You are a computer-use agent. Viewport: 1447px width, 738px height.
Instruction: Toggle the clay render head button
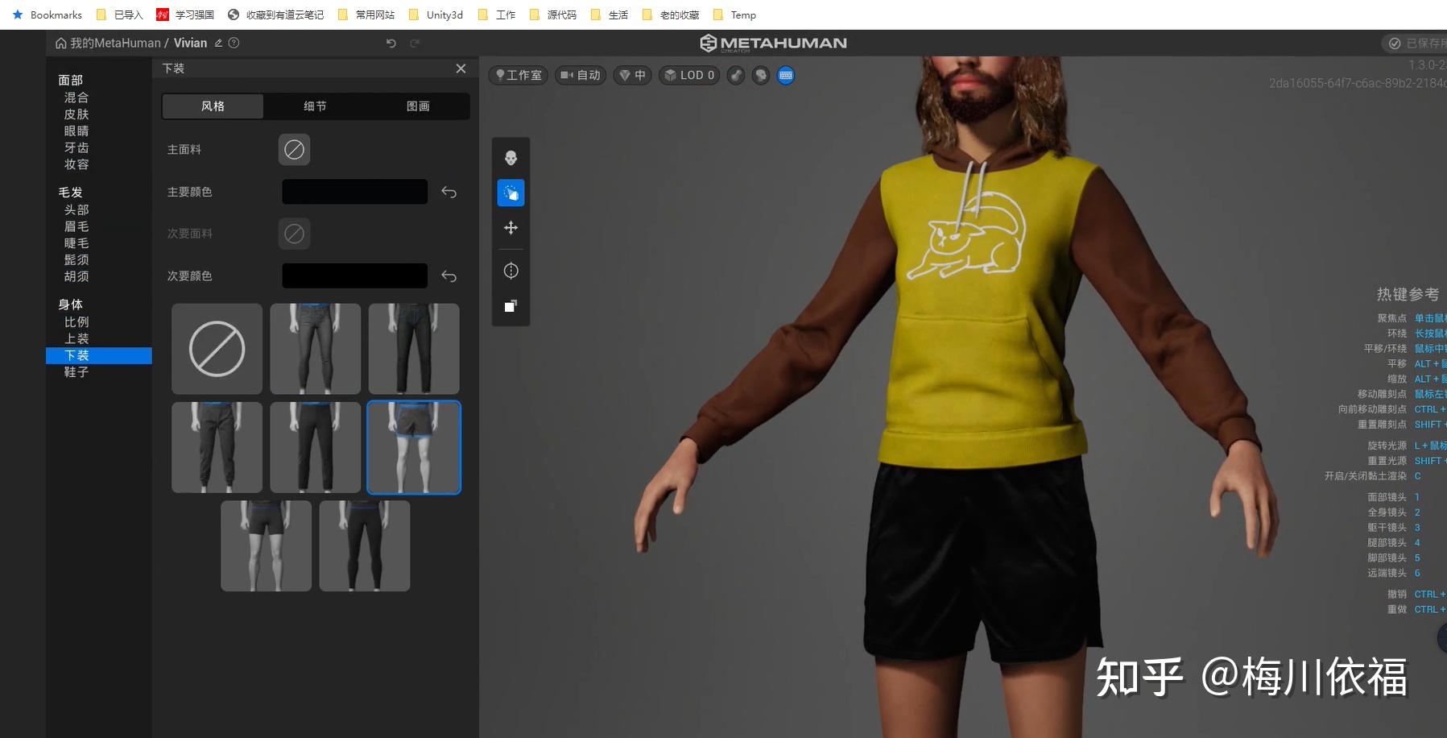click(761, 75)
